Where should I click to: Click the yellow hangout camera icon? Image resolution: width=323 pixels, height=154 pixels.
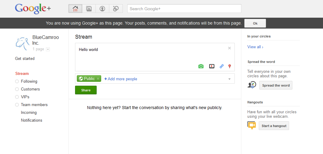click(252, 126)
